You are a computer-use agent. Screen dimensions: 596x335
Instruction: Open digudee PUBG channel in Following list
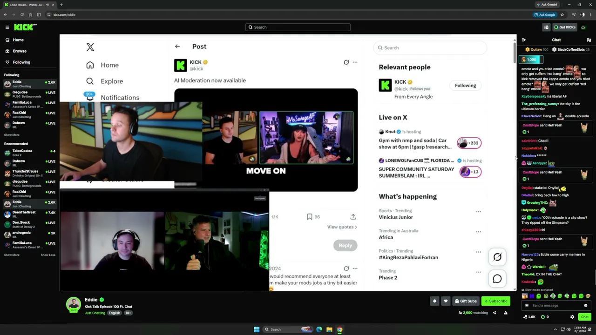[30, 94]
